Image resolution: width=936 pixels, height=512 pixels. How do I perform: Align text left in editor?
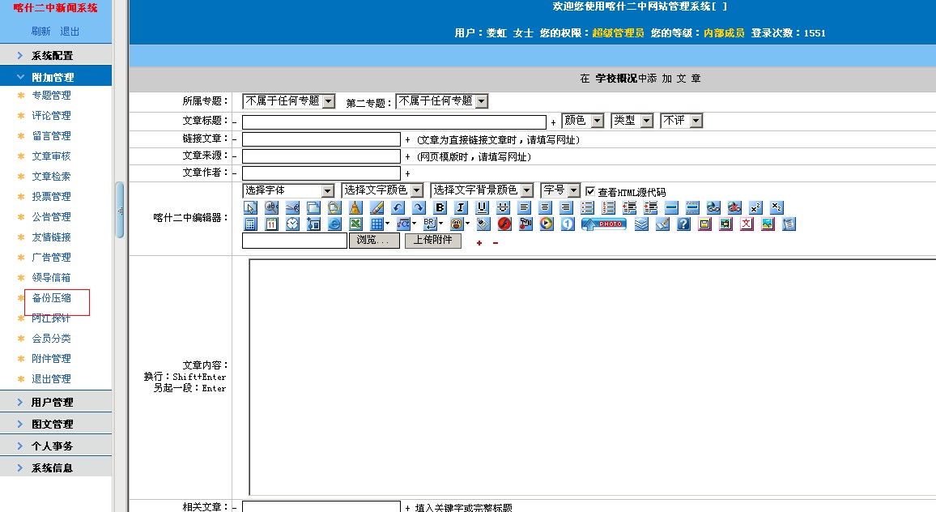pyautogui.click(x=524, y=207)
